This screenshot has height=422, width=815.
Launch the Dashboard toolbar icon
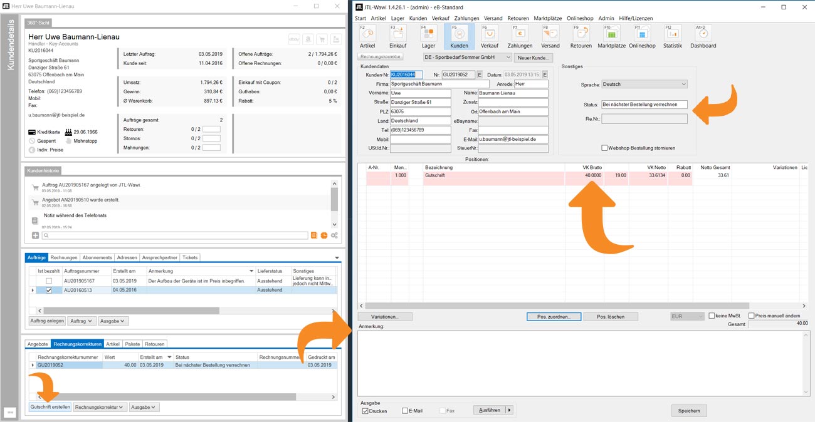(x=703, y=36)
